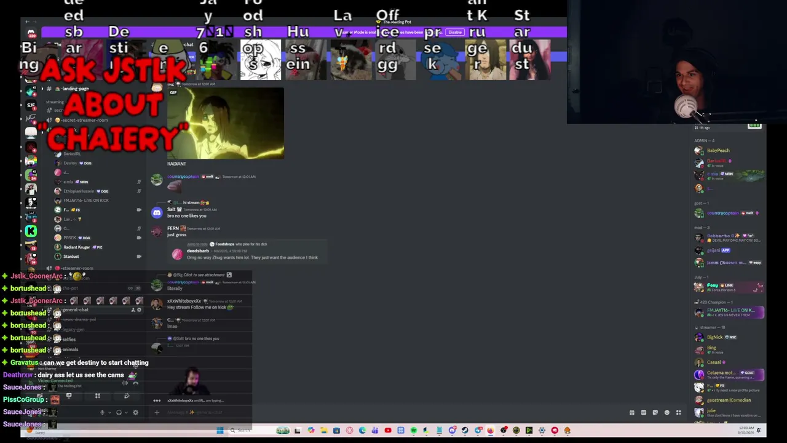This screenshot has height=443, width=787.
Task: Open the green K server icon
Action: [31, 231]
